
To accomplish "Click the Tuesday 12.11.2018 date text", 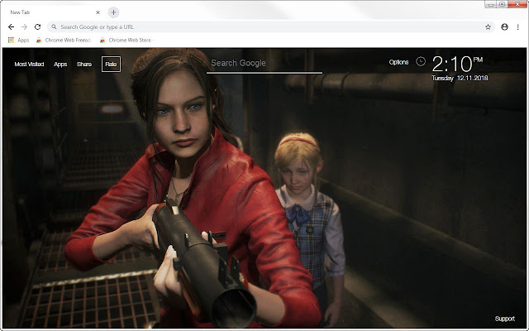I will 460,78.
